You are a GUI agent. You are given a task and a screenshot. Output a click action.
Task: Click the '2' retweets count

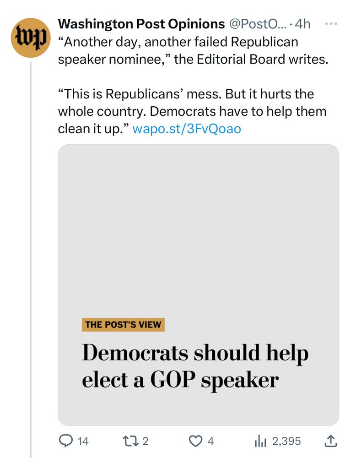(144, 441)
